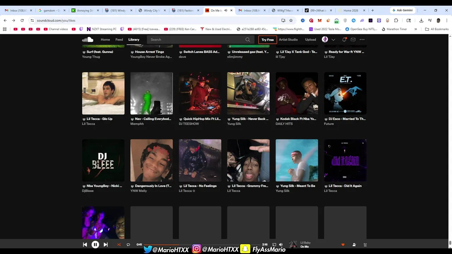The height and width of the screenshot is (254, 452).
Task: Select the Library nav item
Action: 134,40
